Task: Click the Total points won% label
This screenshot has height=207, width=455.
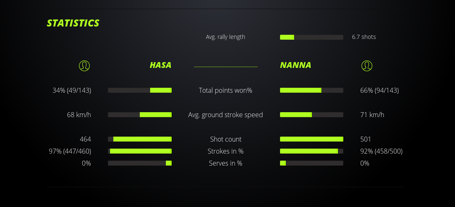Action: 225,90
